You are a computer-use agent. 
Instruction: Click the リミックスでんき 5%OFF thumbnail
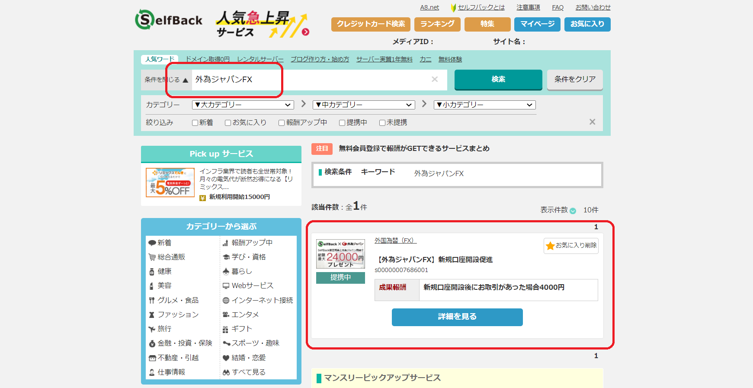coord(170,183)
